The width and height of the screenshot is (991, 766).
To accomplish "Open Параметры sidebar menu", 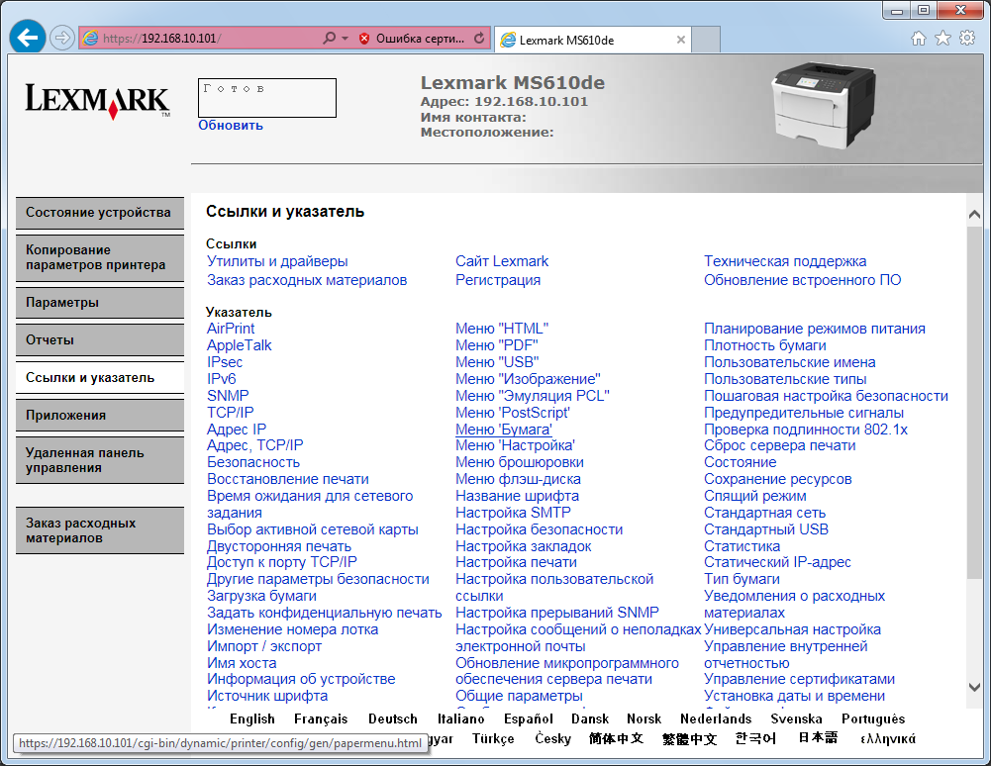I will [x=100, y=303].
